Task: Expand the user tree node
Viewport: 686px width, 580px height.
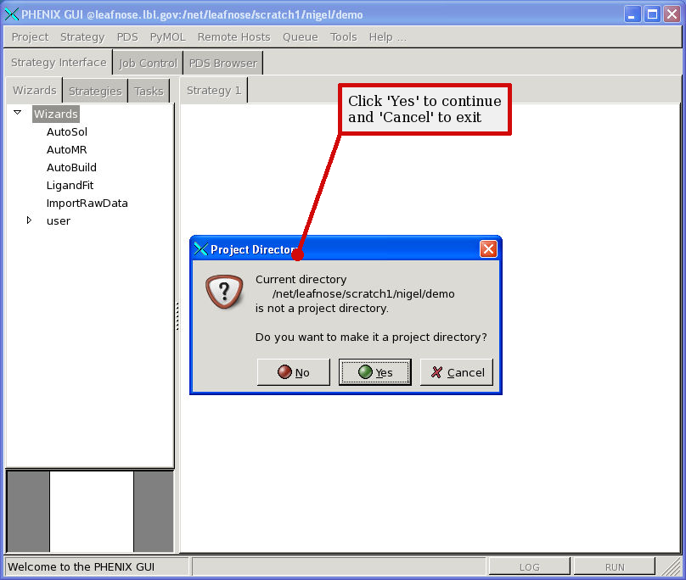Action: click(29, 220)
